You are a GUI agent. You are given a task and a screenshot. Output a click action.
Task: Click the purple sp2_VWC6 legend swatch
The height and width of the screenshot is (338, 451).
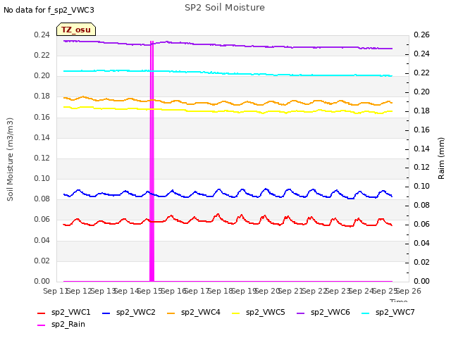click(x=301, y=313)
